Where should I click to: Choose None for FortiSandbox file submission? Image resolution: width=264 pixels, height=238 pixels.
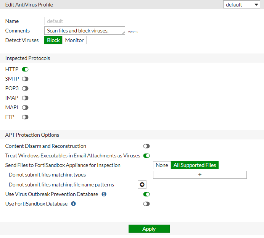(162, 165)
